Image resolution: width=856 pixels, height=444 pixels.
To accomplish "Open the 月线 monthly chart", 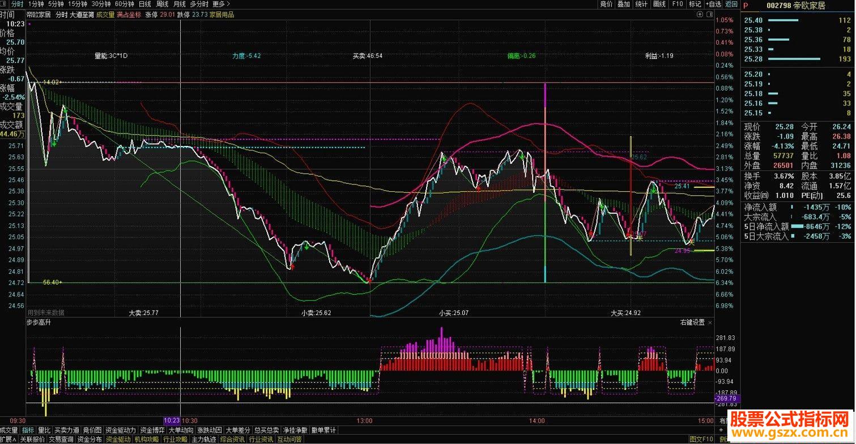I will pyautogui.click(x=180, y=4).
